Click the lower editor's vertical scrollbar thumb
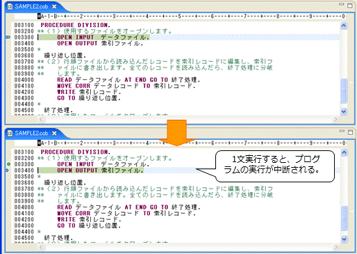Screen dimensions: 357x254 (x=344, y=218)
